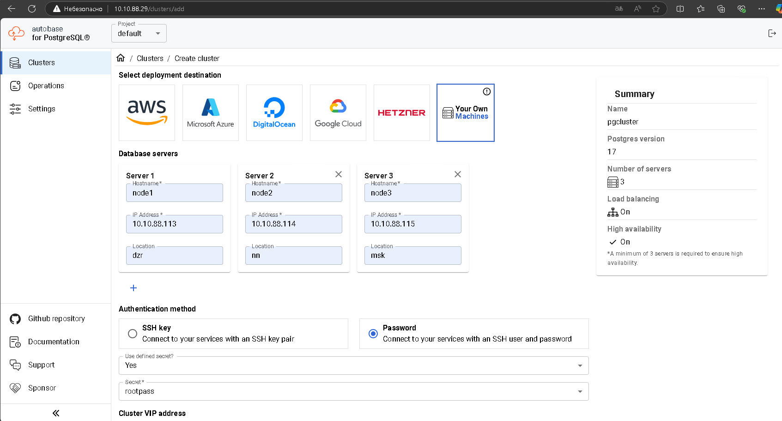Image resolution: width=782 pixels, height=421 pixels.
Task: Open Documentation link in sidebar
Action: 56,342
